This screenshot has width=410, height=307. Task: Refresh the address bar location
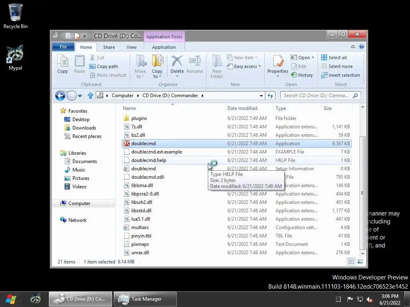[x=270, y=96]
